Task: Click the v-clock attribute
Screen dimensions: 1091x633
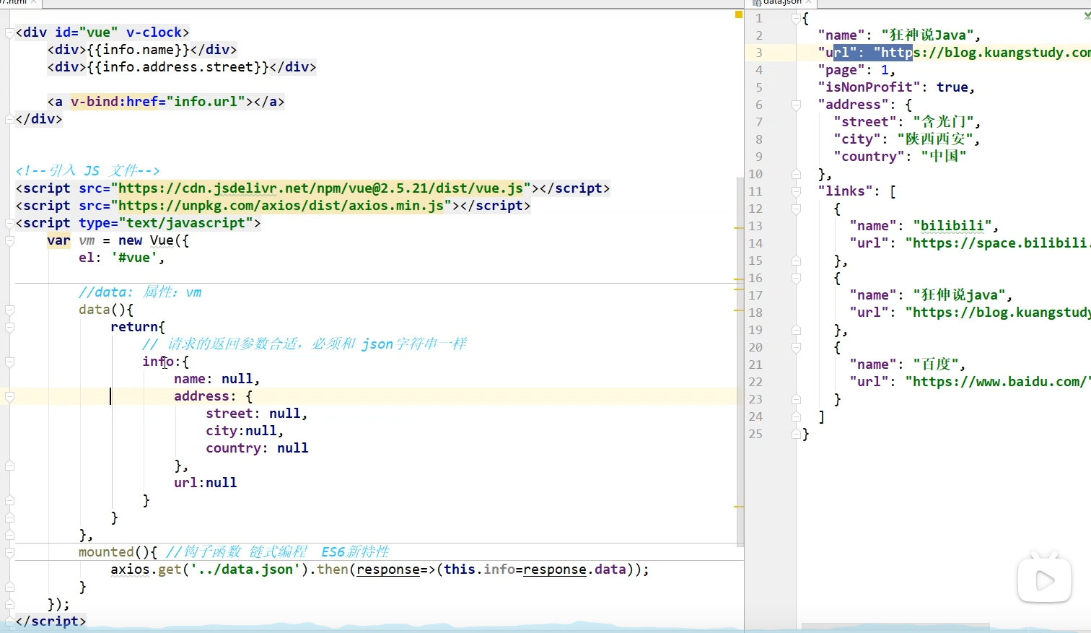Action: [x=154, y=32]
